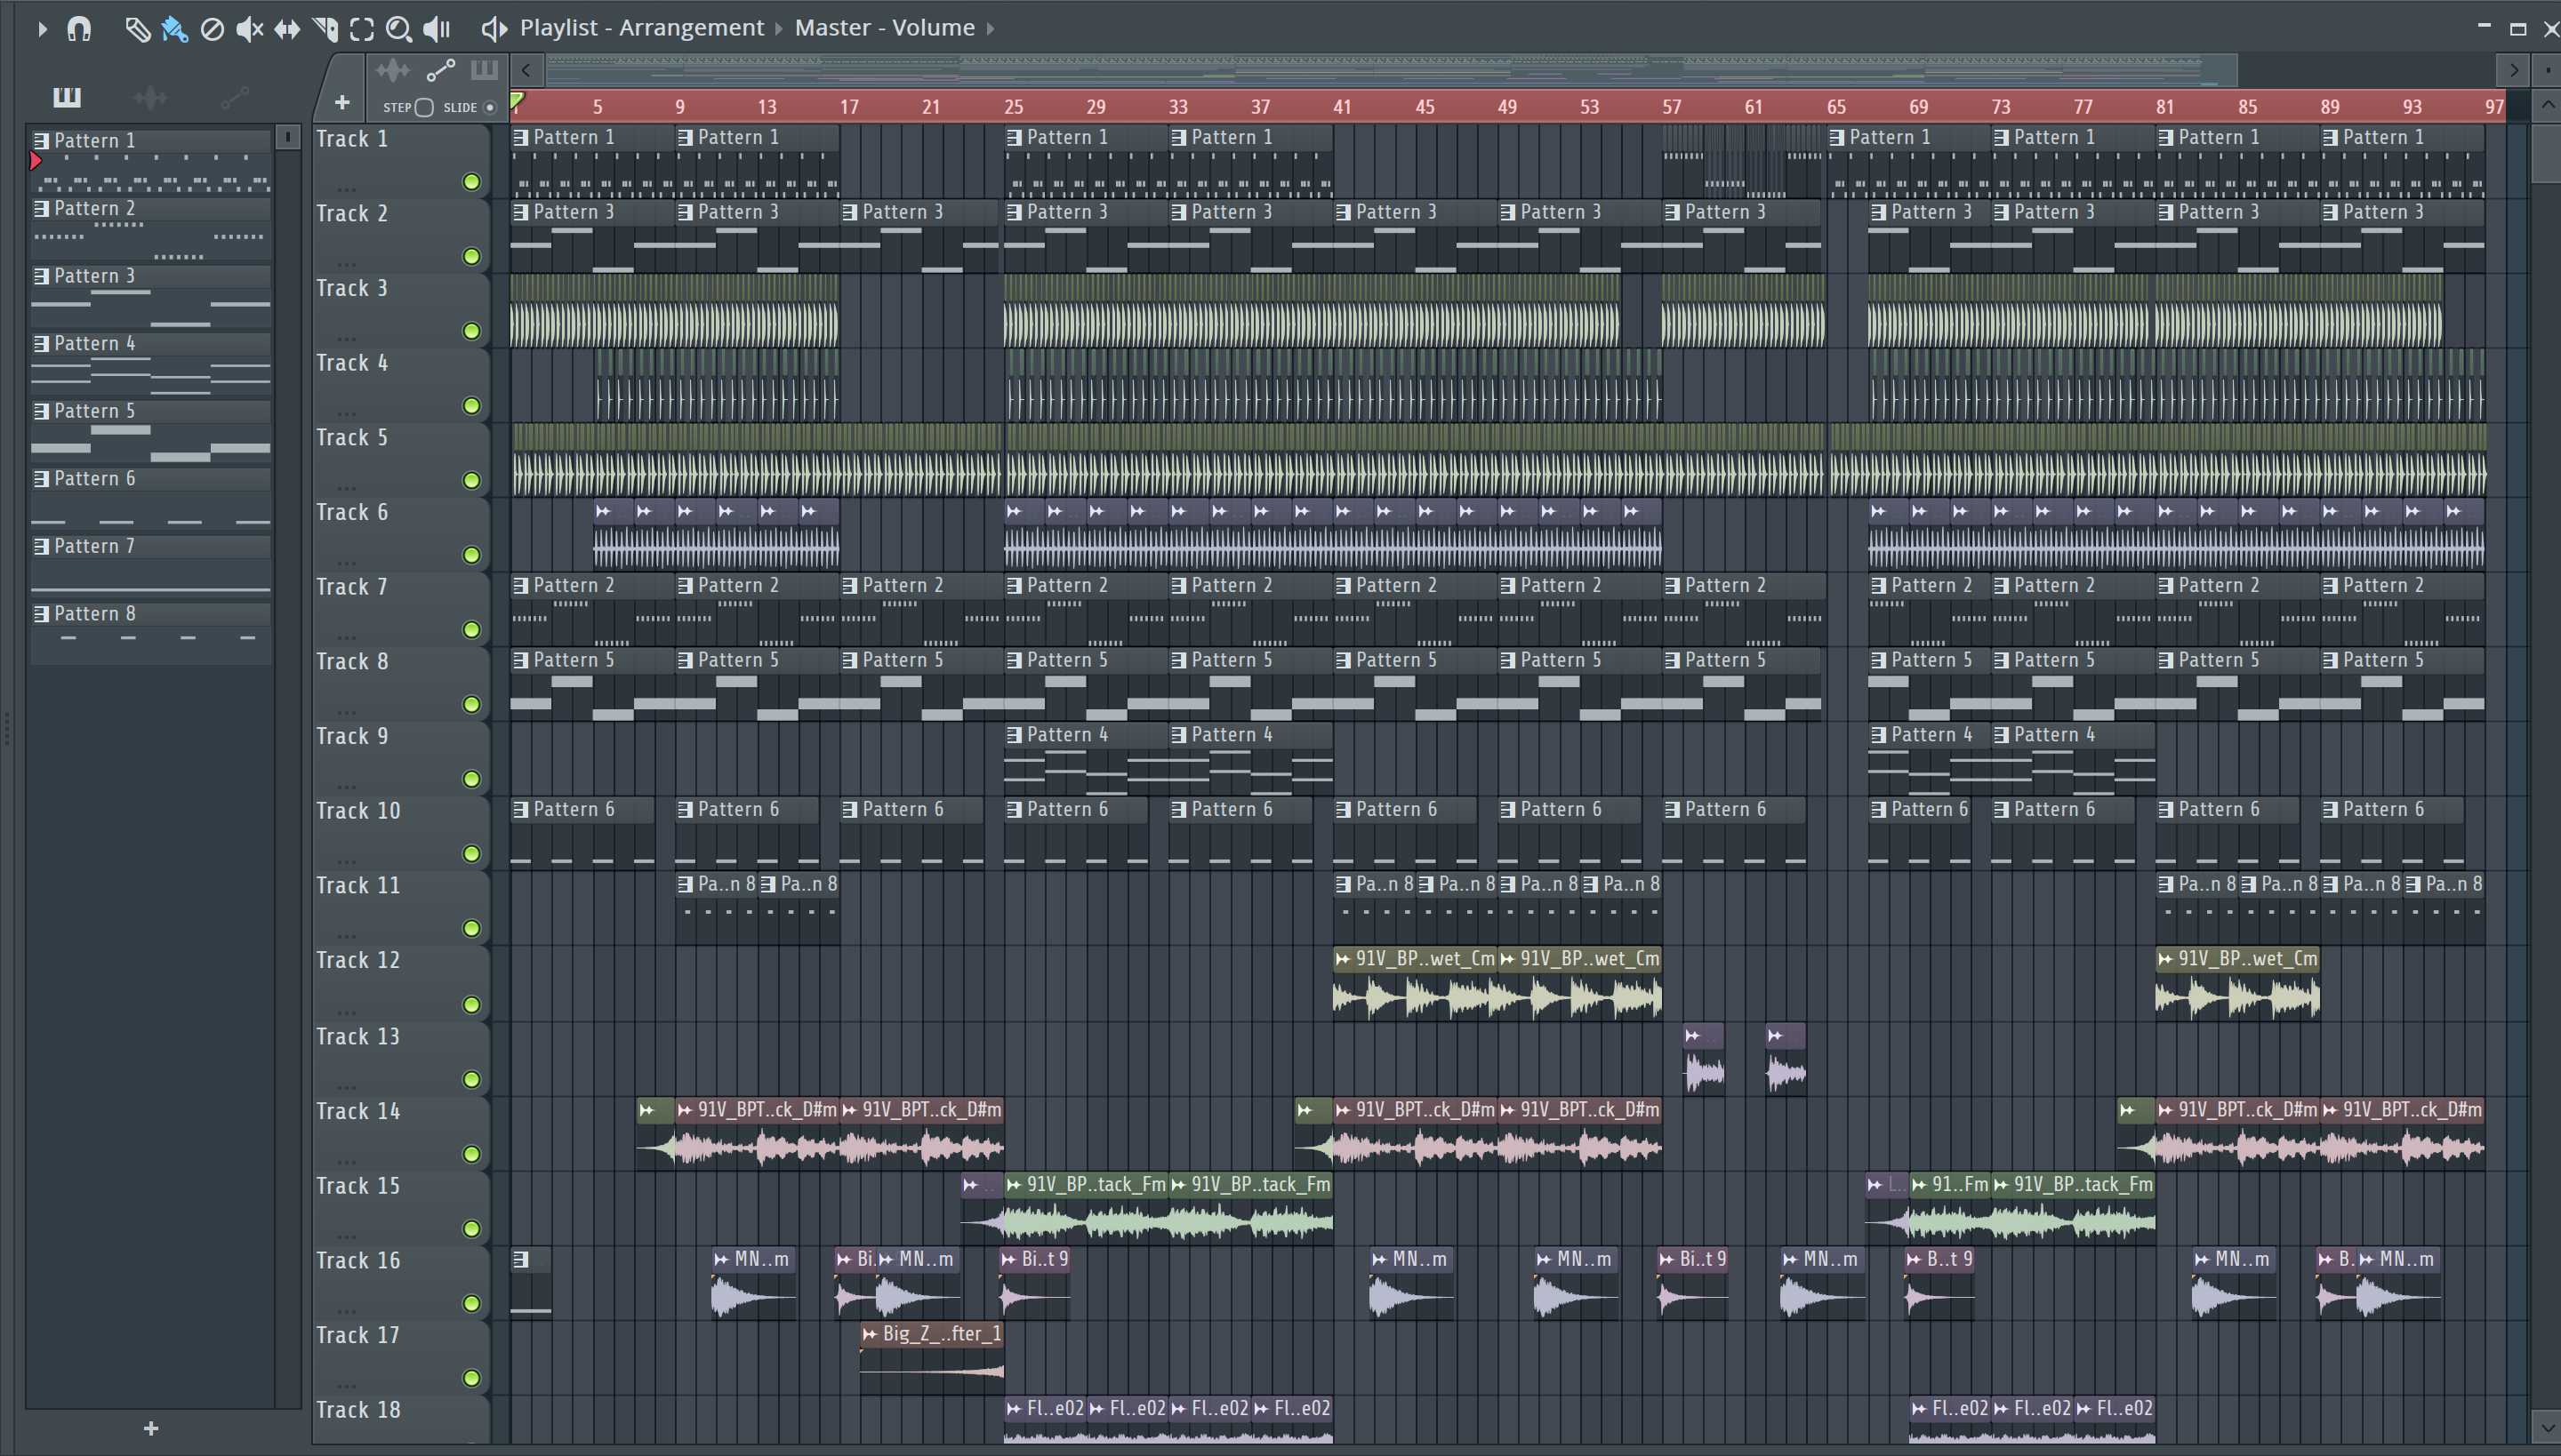The width and height of the screenshot is (2561, 1456).
Task: Click the Playlist - Arrangement title
Action: coord(641,28)
